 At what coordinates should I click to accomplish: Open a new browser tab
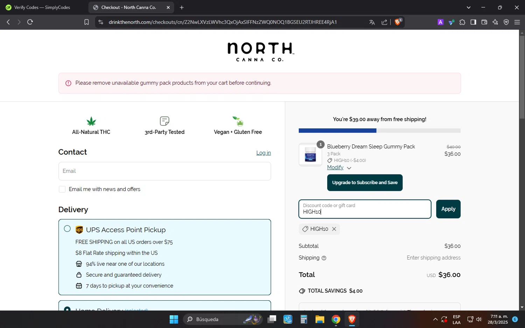182,7
